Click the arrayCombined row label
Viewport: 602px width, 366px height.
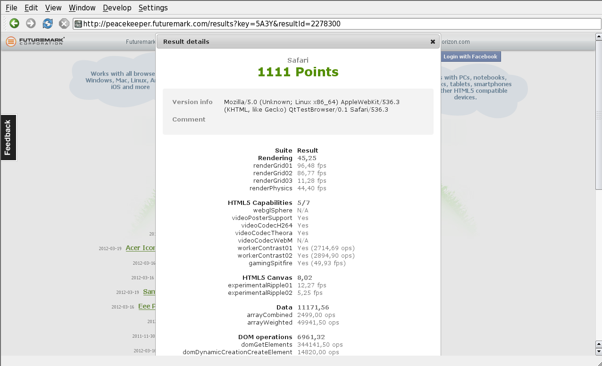click(270, 315)
